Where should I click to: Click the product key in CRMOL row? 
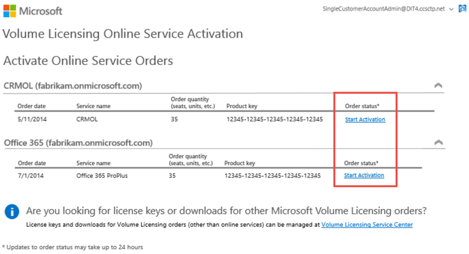click(x=275, y=120)
